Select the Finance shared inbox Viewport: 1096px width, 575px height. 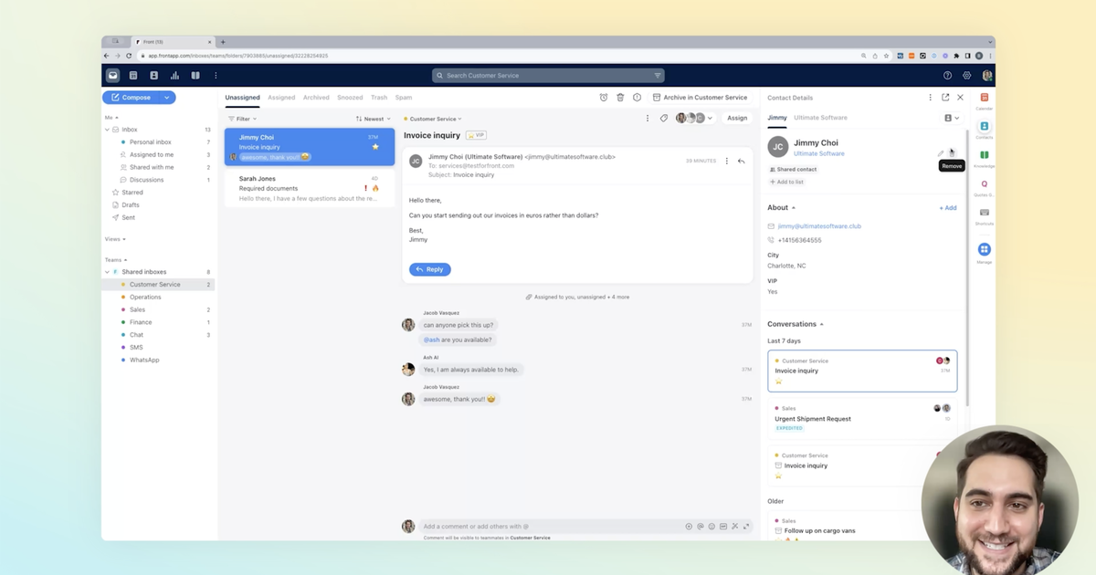tap(141, 322)
